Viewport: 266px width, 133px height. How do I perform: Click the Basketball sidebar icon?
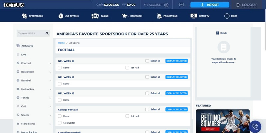18,71
